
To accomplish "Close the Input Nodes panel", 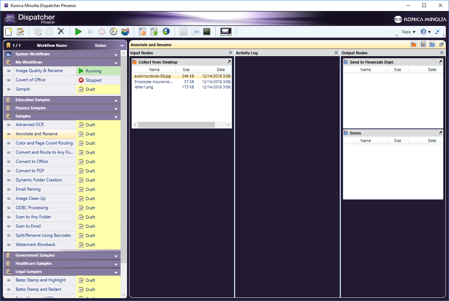I will pyautogui.click(x=231, y=53).
